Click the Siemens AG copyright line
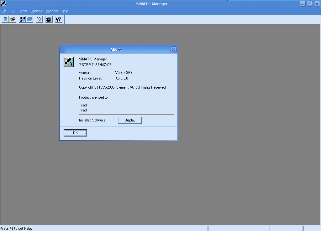Screen dimensions: 321x231 [x=123, y=87]
